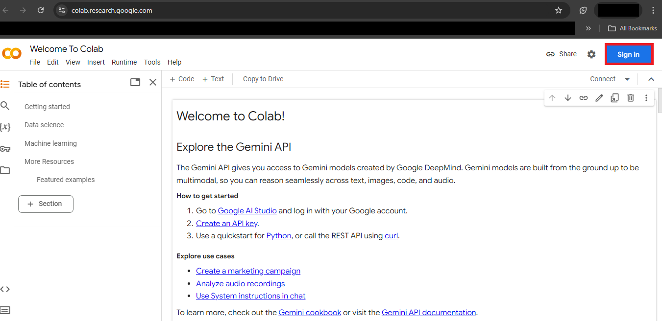Viewport: 662px width, 321px height.
Task: Move cell down with arrow icon
Action: pos(568,98)
